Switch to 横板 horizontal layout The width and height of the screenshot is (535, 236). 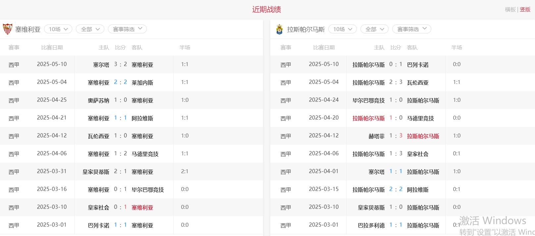pos(510,10)
